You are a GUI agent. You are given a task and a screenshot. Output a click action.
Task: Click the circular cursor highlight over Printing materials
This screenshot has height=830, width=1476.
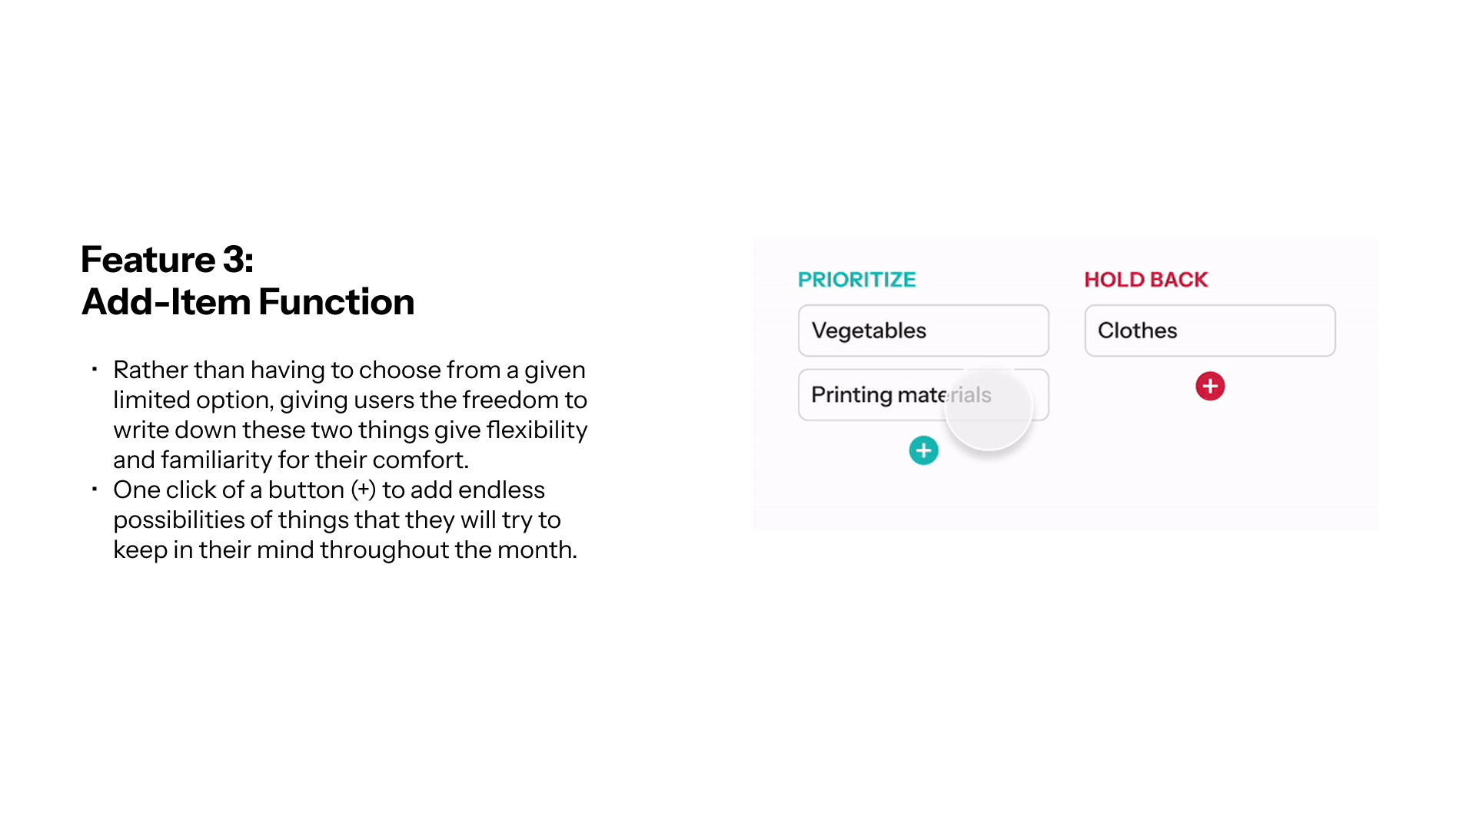[x=989, y=407]
